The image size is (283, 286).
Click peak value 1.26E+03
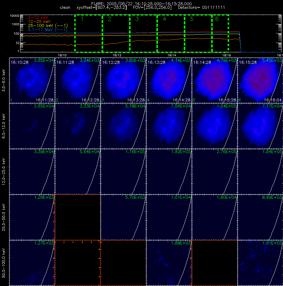(44, 197)
